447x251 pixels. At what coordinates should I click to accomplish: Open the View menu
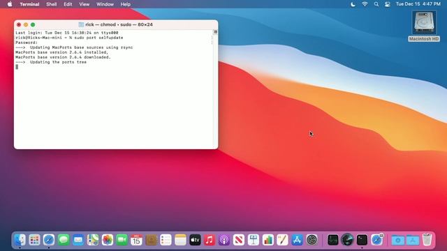point(84,4)
